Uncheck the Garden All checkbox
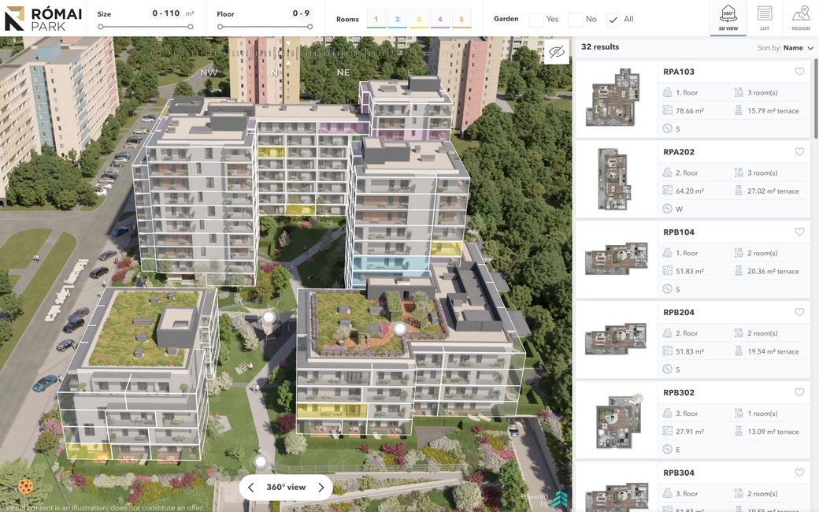Viewport: 819px width, 512px height. click(613, 20)
